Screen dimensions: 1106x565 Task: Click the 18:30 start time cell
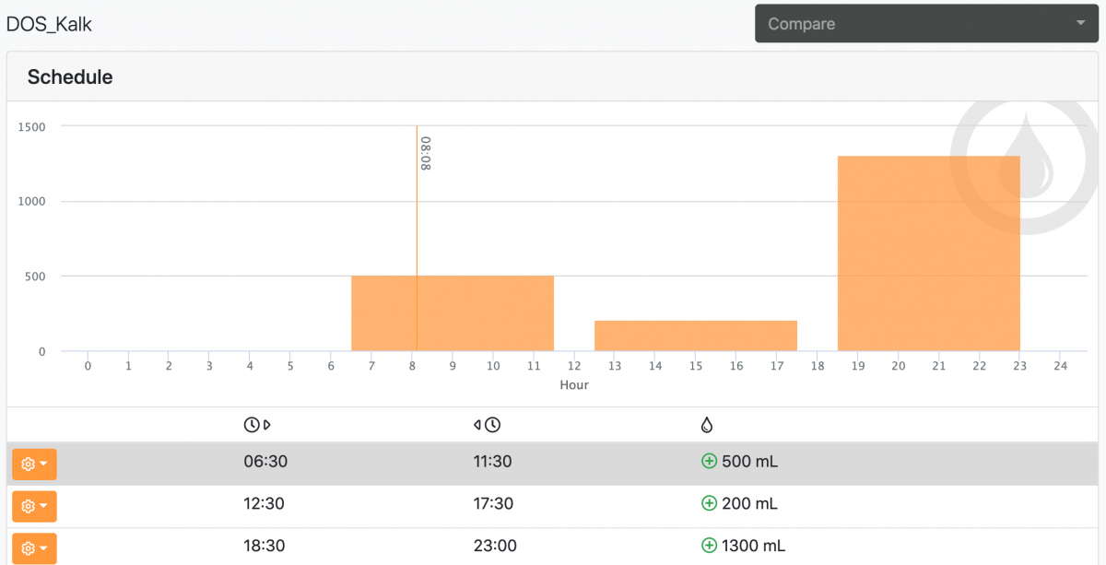(x=264, y=546)
